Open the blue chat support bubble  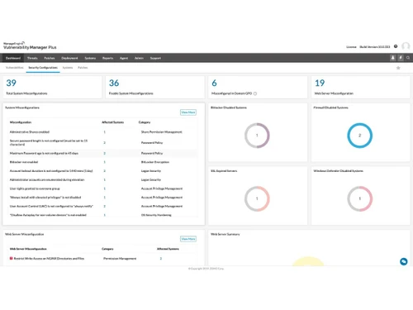404,261
